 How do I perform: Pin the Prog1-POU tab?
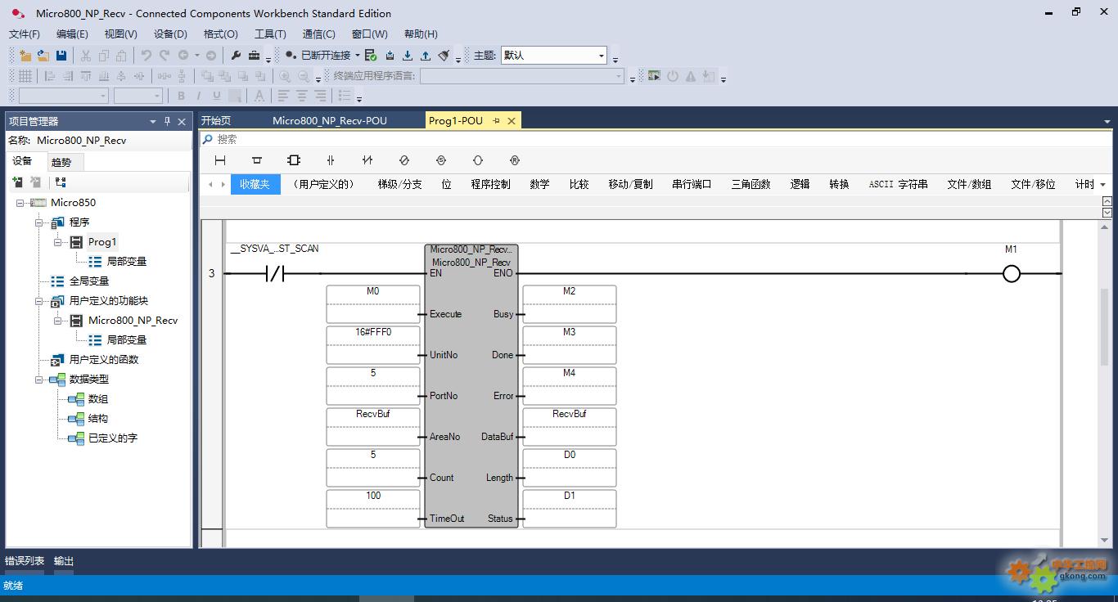click(x=496, y=120)
